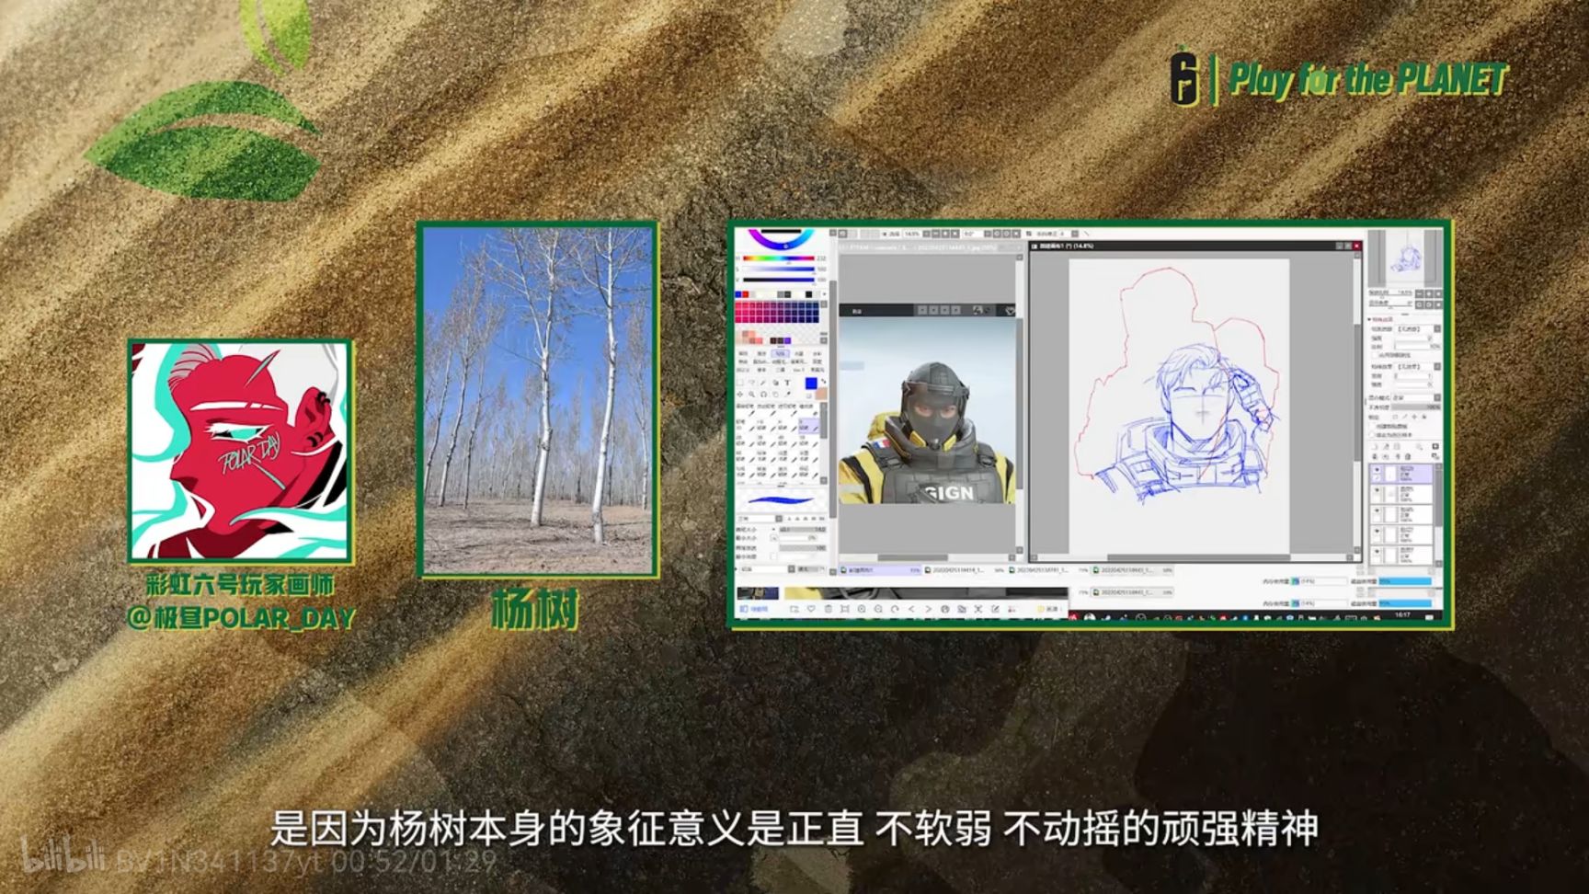Toggle visibility of the top selected layer
The image size is (1589, 894).
(x=1377, y=470)
